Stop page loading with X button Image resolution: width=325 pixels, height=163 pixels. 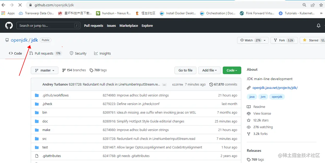click(x=20, y=5)
